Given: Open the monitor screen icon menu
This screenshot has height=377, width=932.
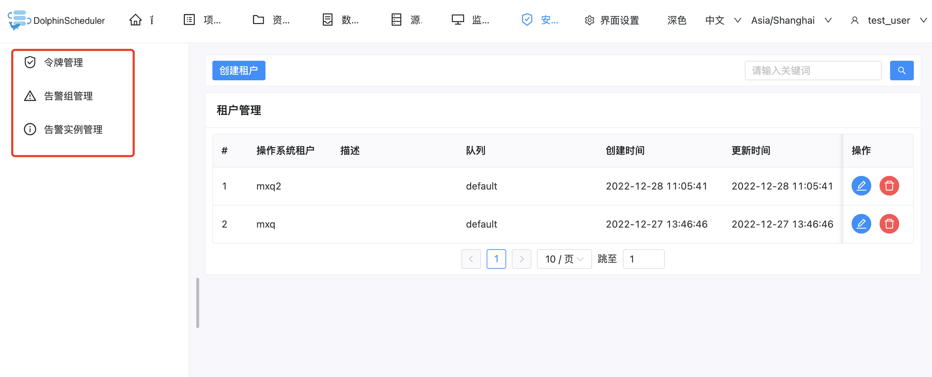Looking at the screenshot, I should (x=458, y=20).
